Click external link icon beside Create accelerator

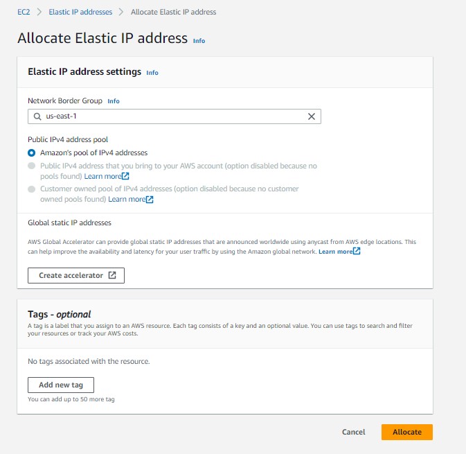click(112, 275)
